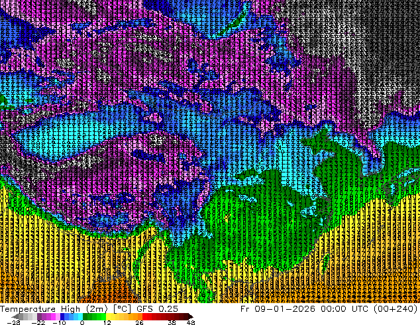Click the '-28' legend value
Screen dimensions: 420x325
coord(13,322)
